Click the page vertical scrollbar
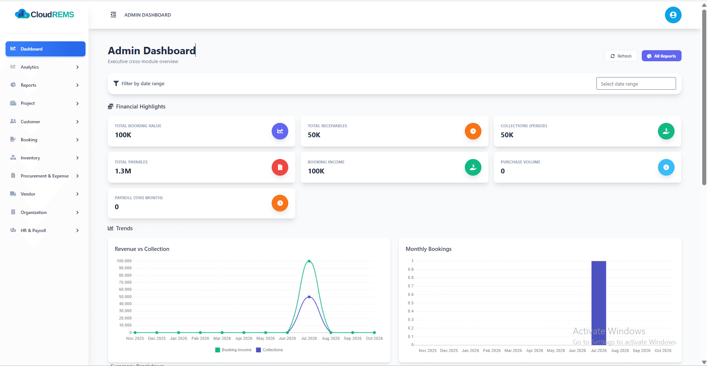 click(704, 98)
